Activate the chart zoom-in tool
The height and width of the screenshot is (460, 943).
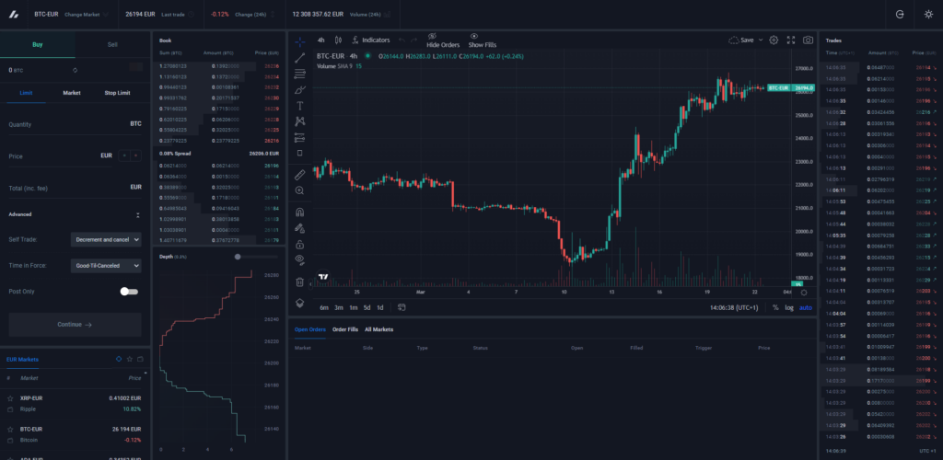click(299, 190)
